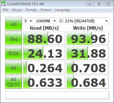Open the Pomoc menu
This screenshot has width=114, height=103.
click(46, 10)
